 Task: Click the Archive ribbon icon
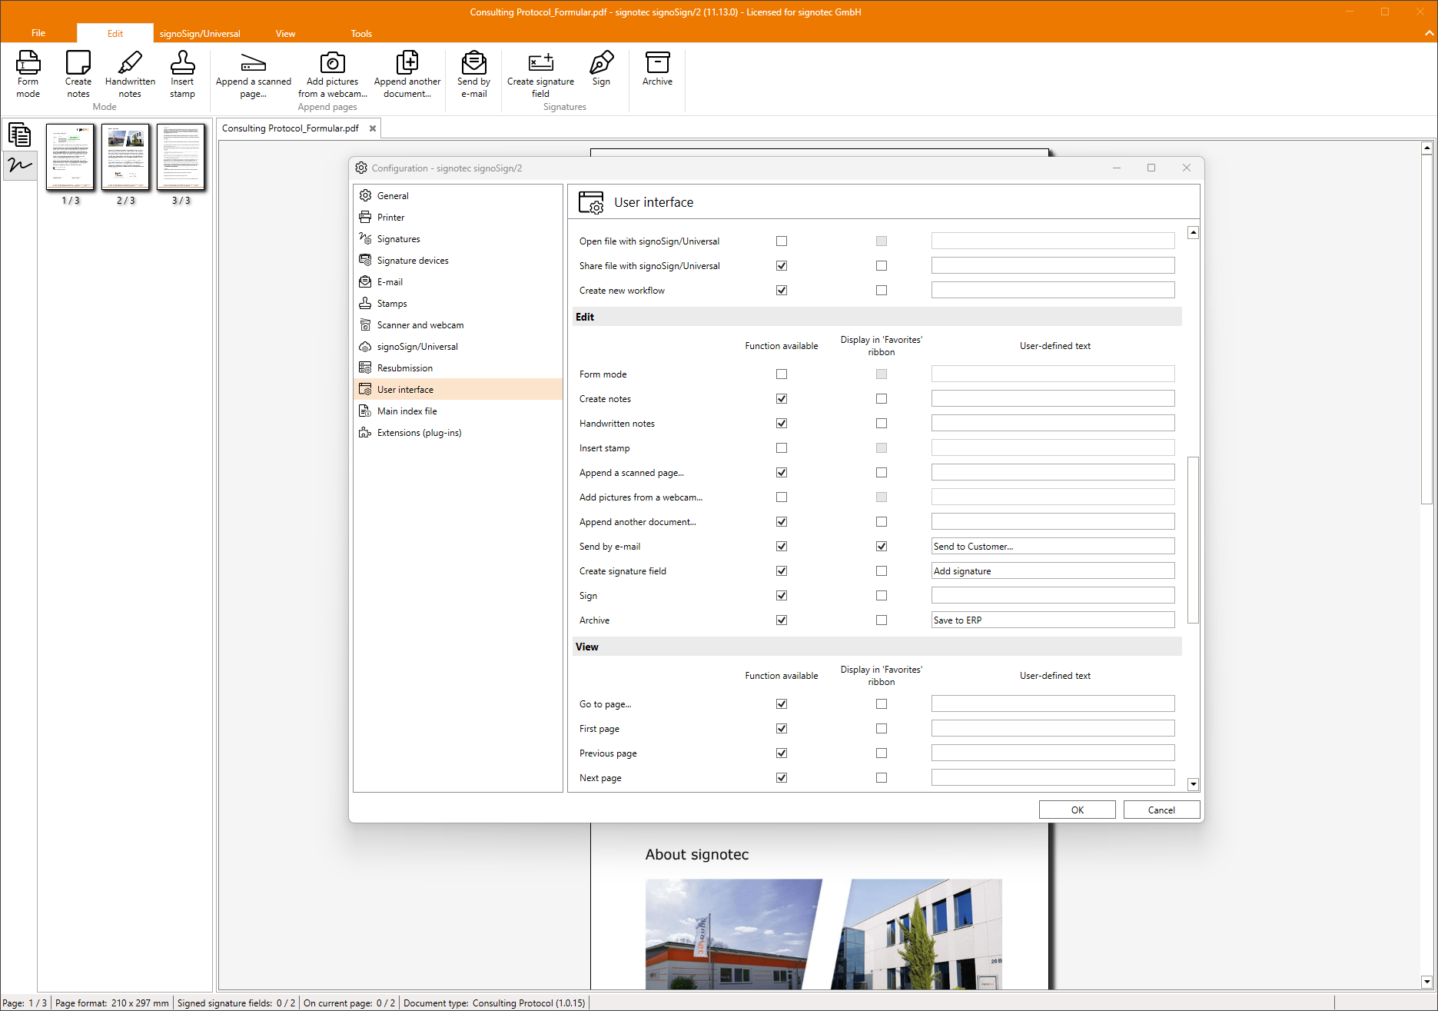coord(657,69)
